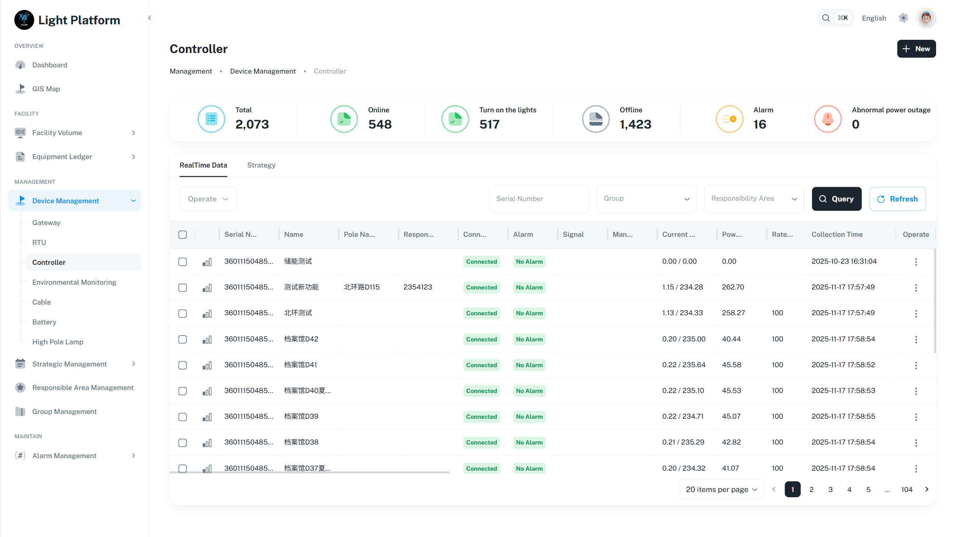Open three-dot menu for 储能测试 row
956x537 pixels.
pos(915,262)
